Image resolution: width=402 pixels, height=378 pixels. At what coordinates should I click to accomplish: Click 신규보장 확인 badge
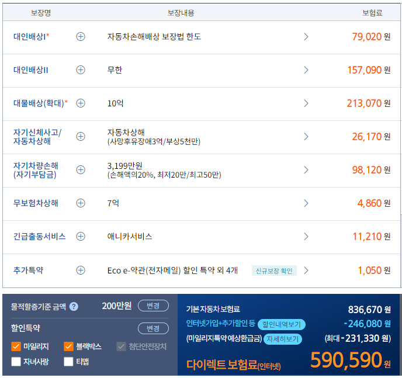[274, 271]
